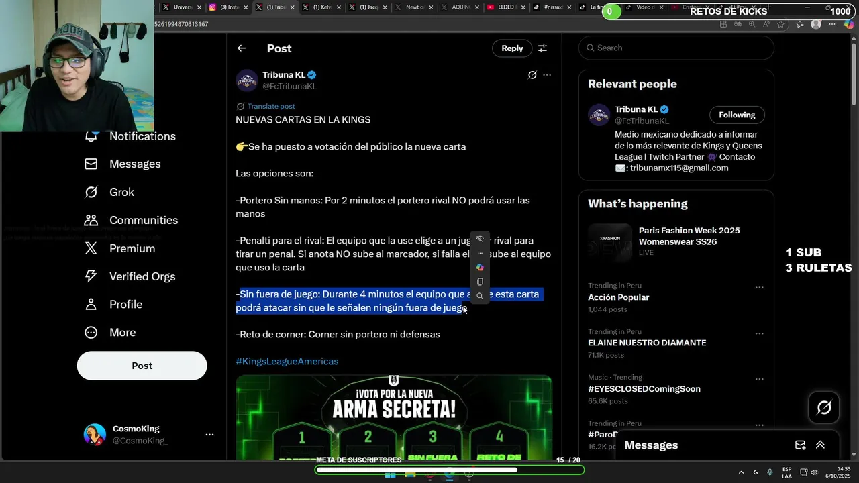Open Verified Orgs in the sidebar
This screenshot has height=483, width=859.
pyautogui.click(x=130, y=276)
